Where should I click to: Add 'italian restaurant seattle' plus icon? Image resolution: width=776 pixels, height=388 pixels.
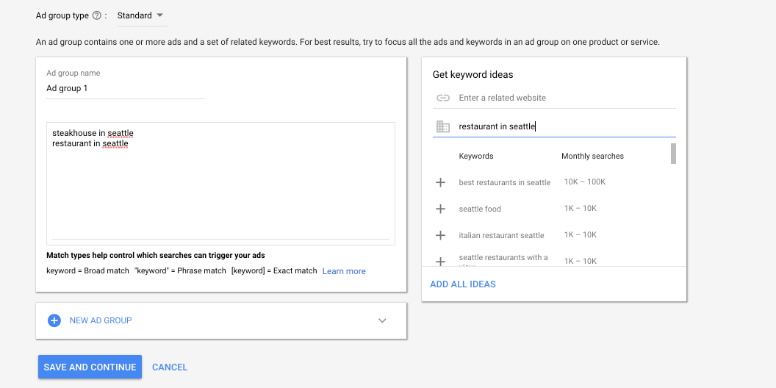click(441, 235)
